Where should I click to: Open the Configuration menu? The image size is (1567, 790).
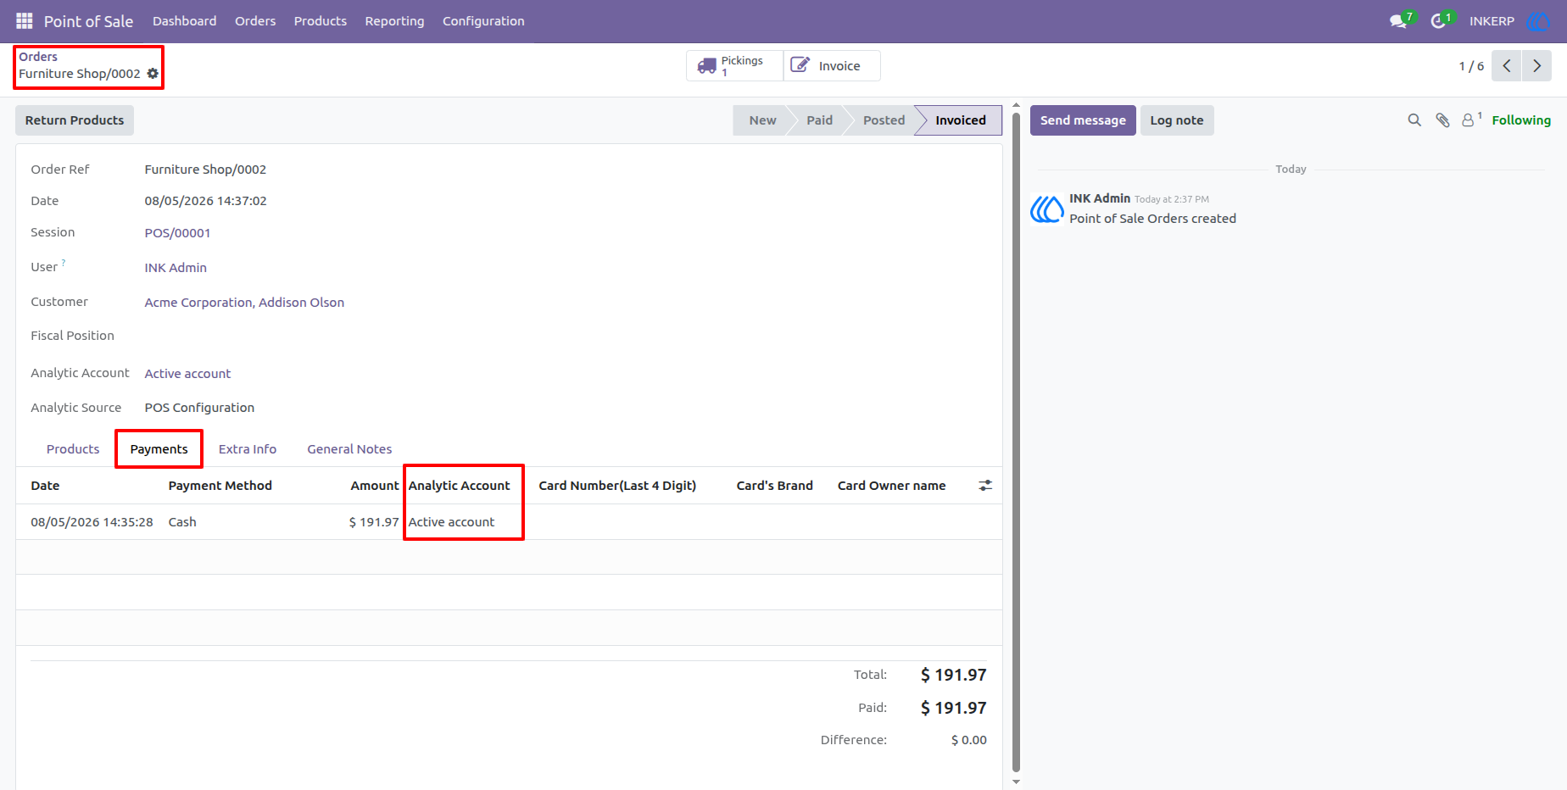click(x=483, y=21)
